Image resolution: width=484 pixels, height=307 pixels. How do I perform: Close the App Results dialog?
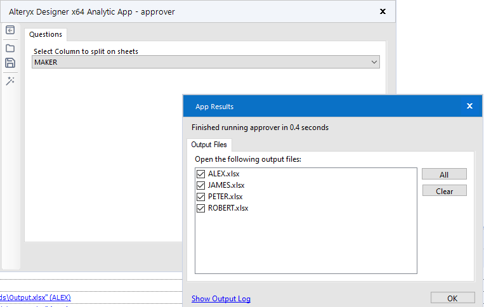click(x=469, y=107)
